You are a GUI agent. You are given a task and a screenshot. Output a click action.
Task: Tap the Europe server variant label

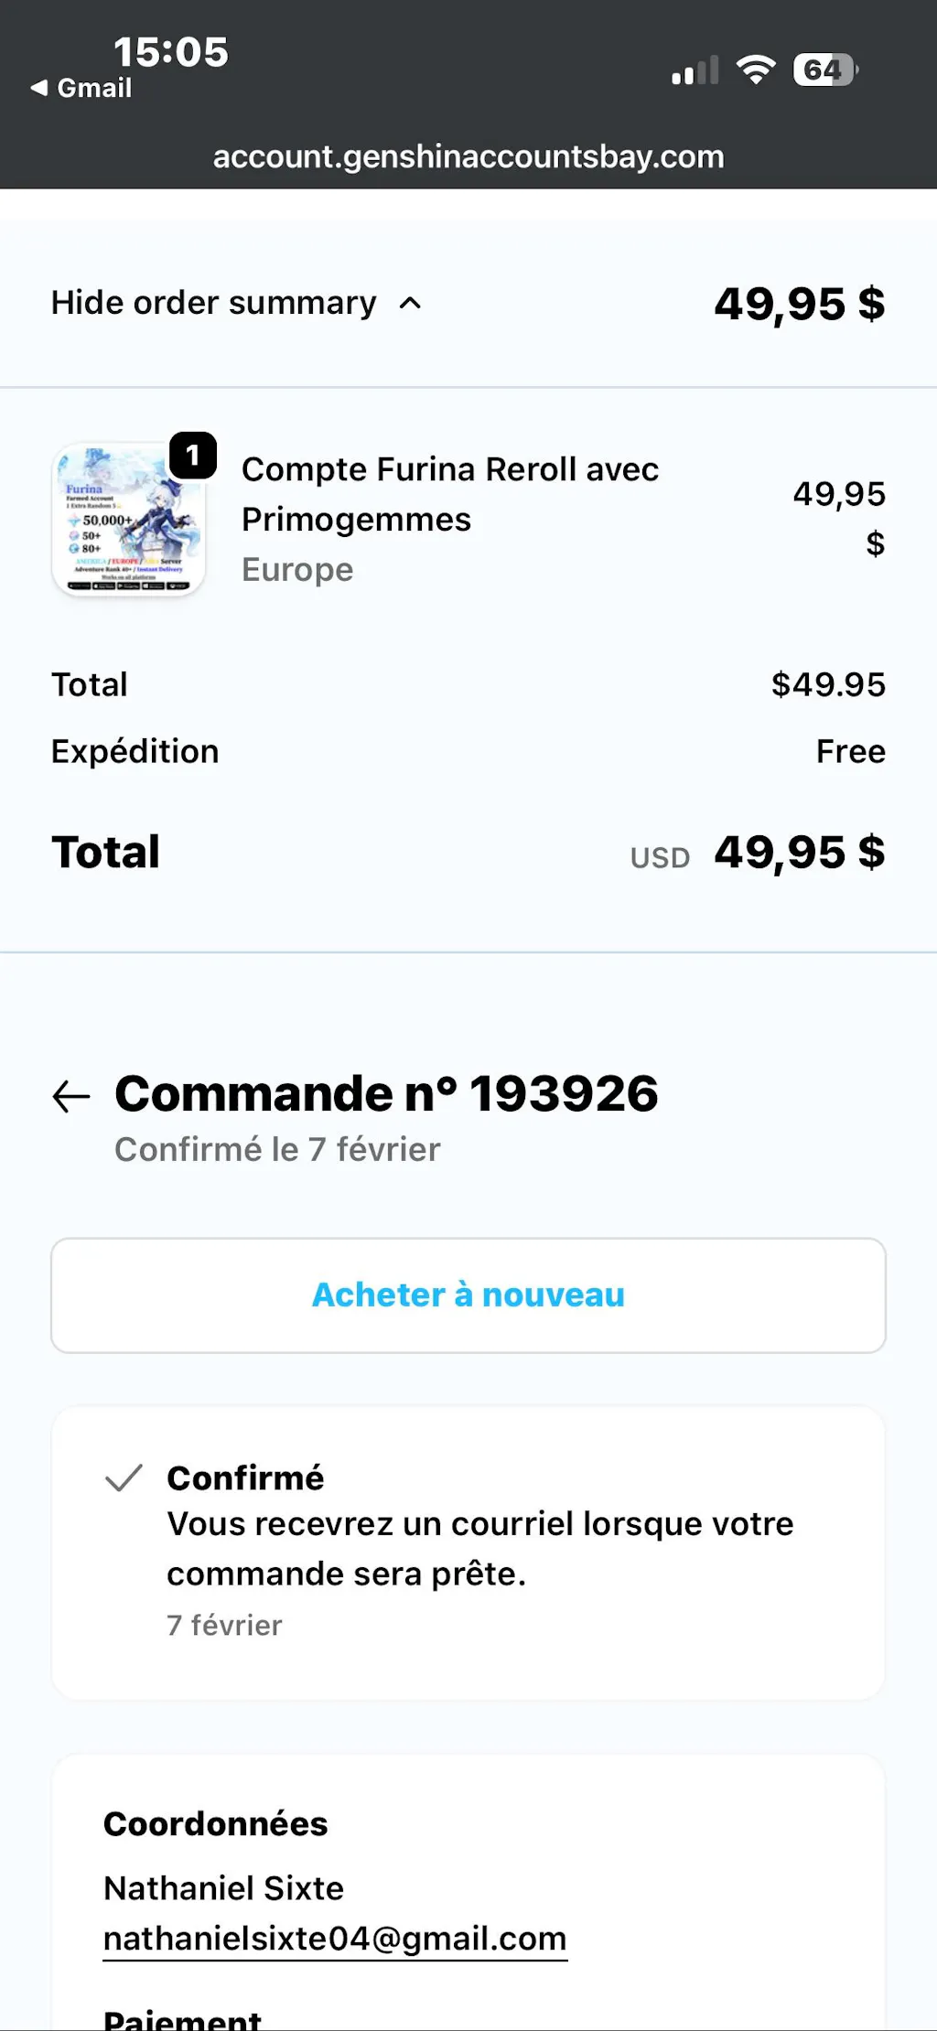[297, 569]
